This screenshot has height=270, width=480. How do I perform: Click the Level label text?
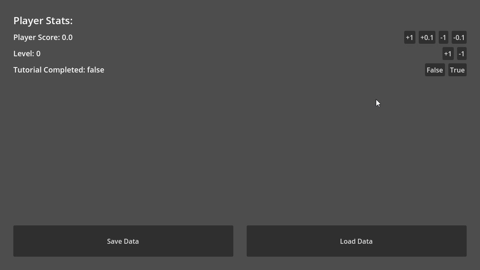pyautogui.click(x=23, y=54)
